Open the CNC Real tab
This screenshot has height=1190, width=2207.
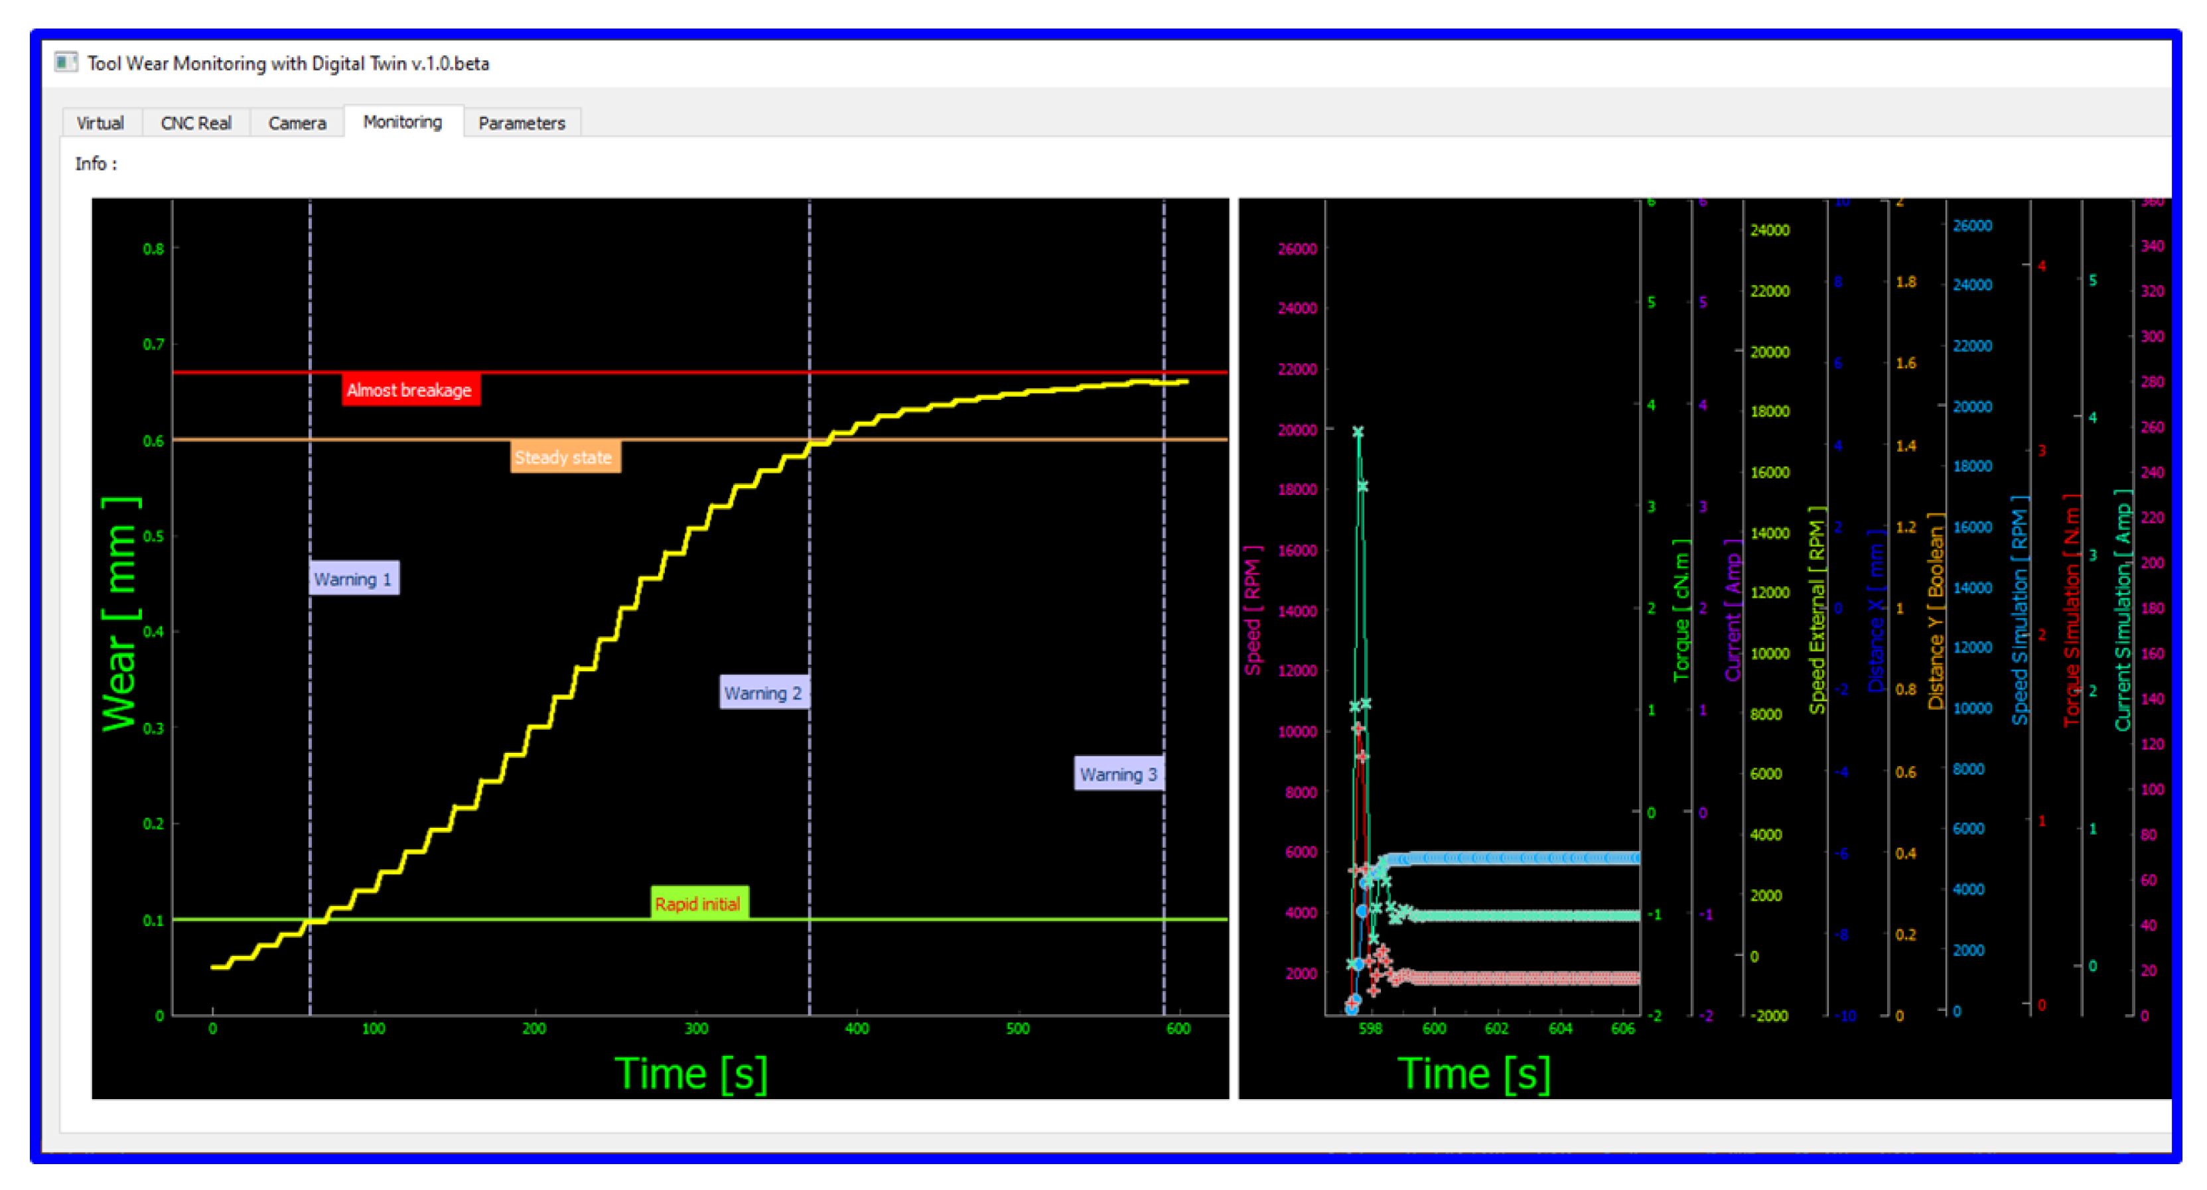click(196, 123)
